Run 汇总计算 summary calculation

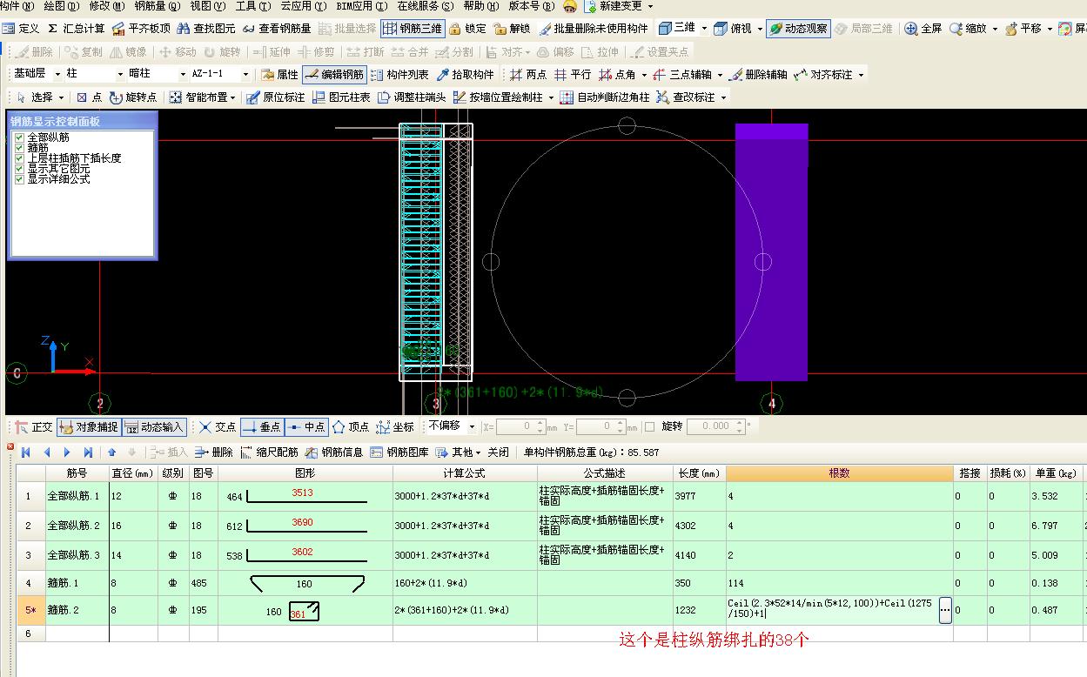(76, 29)
